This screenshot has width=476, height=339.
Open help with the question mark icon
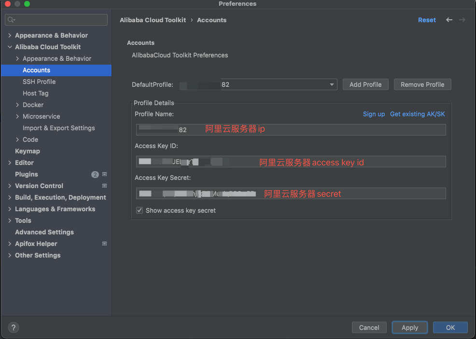[14, 327]
